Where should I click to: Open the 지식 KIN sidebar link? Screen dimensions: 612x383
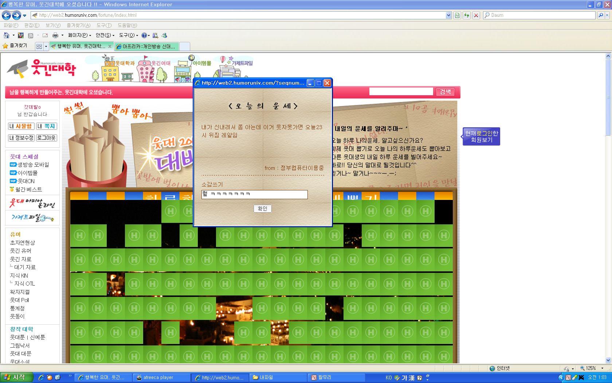pyautogui.click(x=19, y=275)
